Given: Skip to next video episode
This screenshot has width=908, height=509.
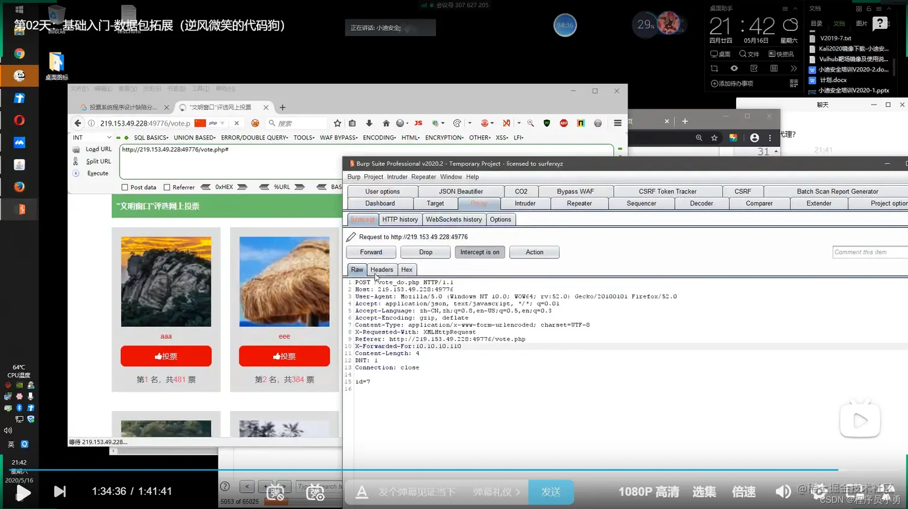Looking at the screenshot, I should click(x=59, y=492).
